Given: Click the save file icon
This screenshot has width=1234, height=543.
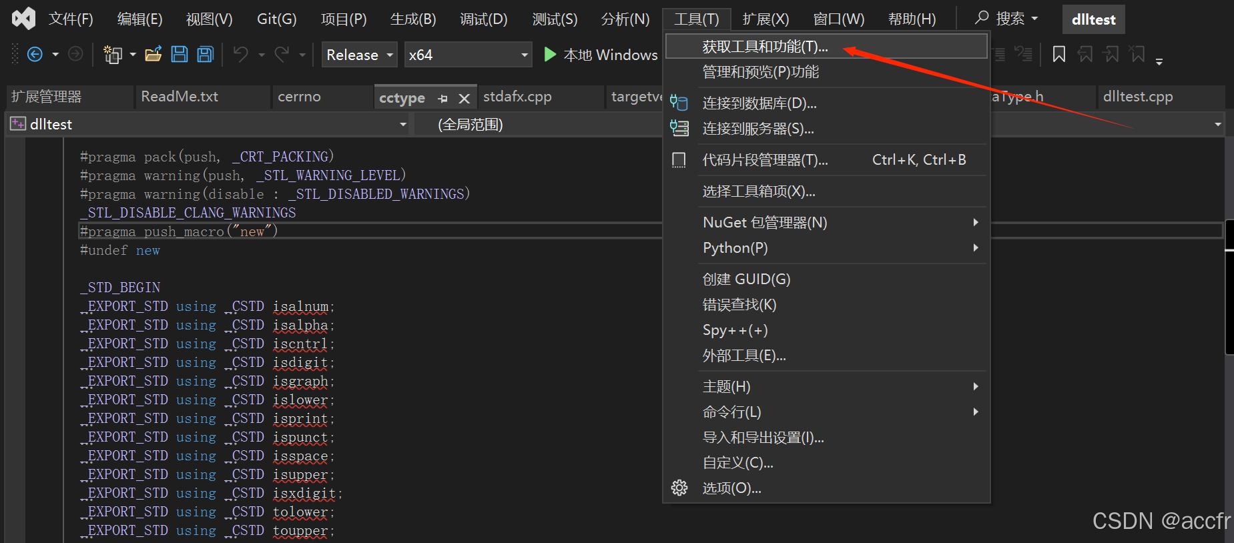Looking at the screenshot, I should 180,54.
